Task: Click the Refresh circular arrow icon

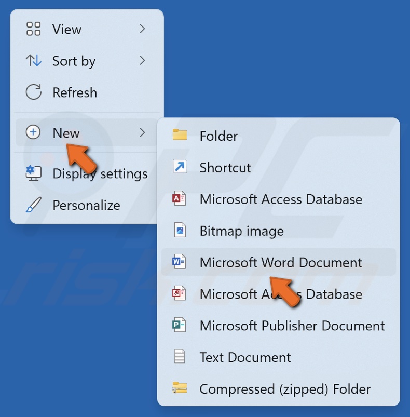Action: pyautogui.click(x=34, y=92)
